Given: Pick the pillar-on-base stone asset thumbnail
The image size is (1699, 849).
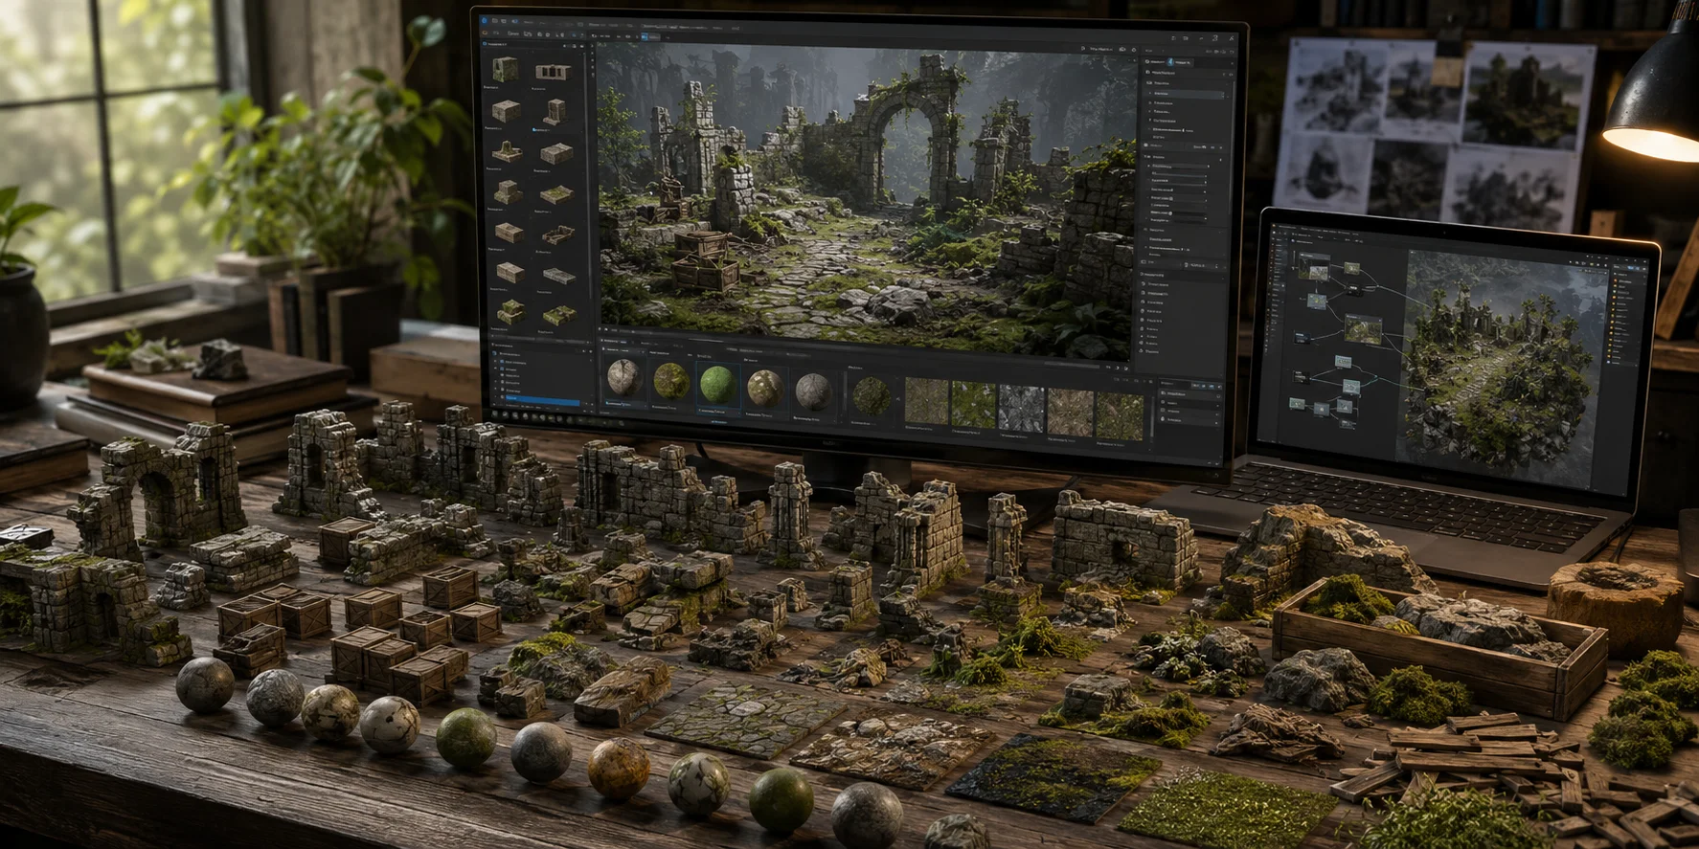Looking at the screenshot, I should [x=555, y=114].
